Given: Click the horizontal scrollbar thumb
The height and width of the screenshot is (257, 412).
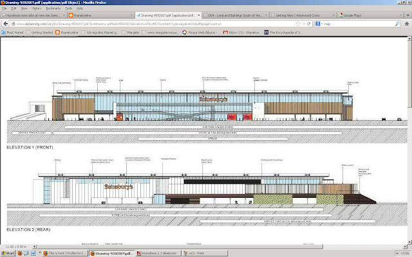Looking at the screenshot, I should (x=180, y=247).
